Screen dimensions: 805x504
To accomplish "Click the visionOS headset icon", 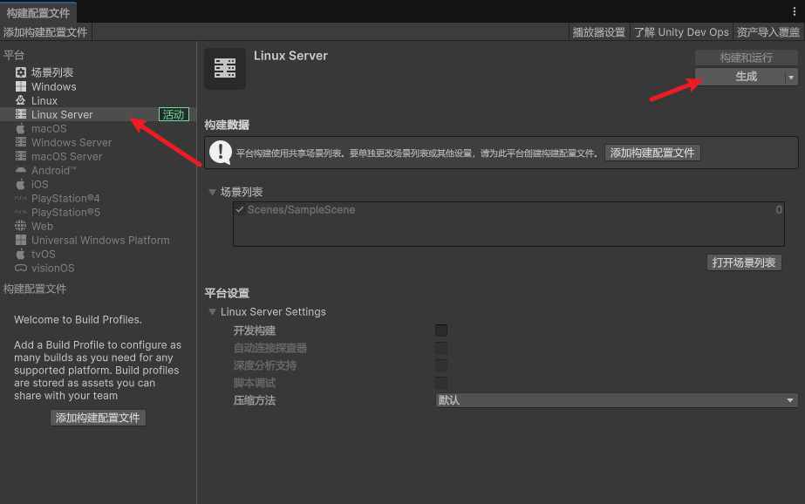I will [x=21, y=268].
